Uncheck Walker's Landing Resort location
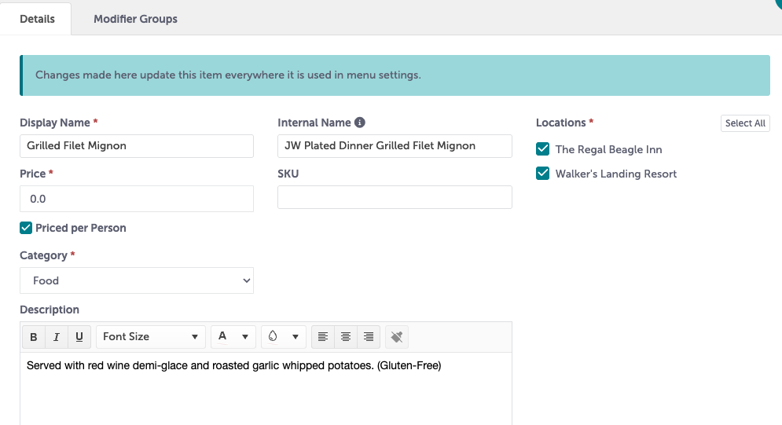 click(542, 174)
